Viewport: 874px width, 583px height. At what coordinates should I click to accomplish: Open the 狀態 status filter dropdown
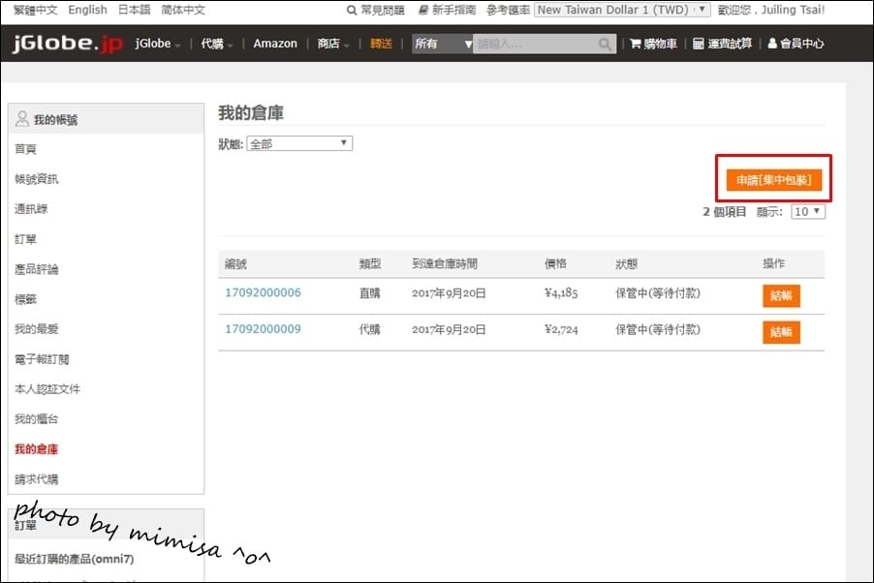[x=299, y=142]
